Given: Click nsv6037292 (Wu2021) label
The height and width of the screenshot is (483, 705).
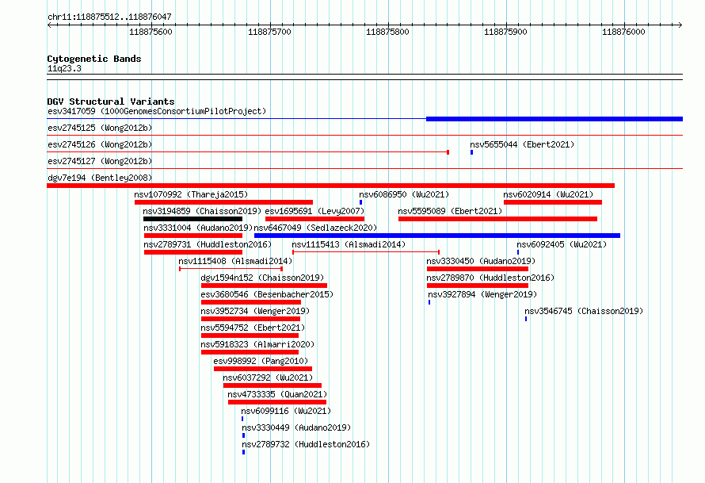Looking at the screenshot, I should click(268, 378).
